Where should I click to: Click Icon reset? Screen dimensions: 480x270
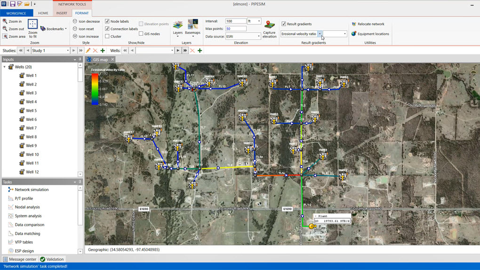(83, 29)
